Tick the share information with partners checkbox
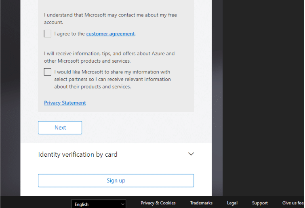The height and width of the screenshot is (208, 305). 47,72
